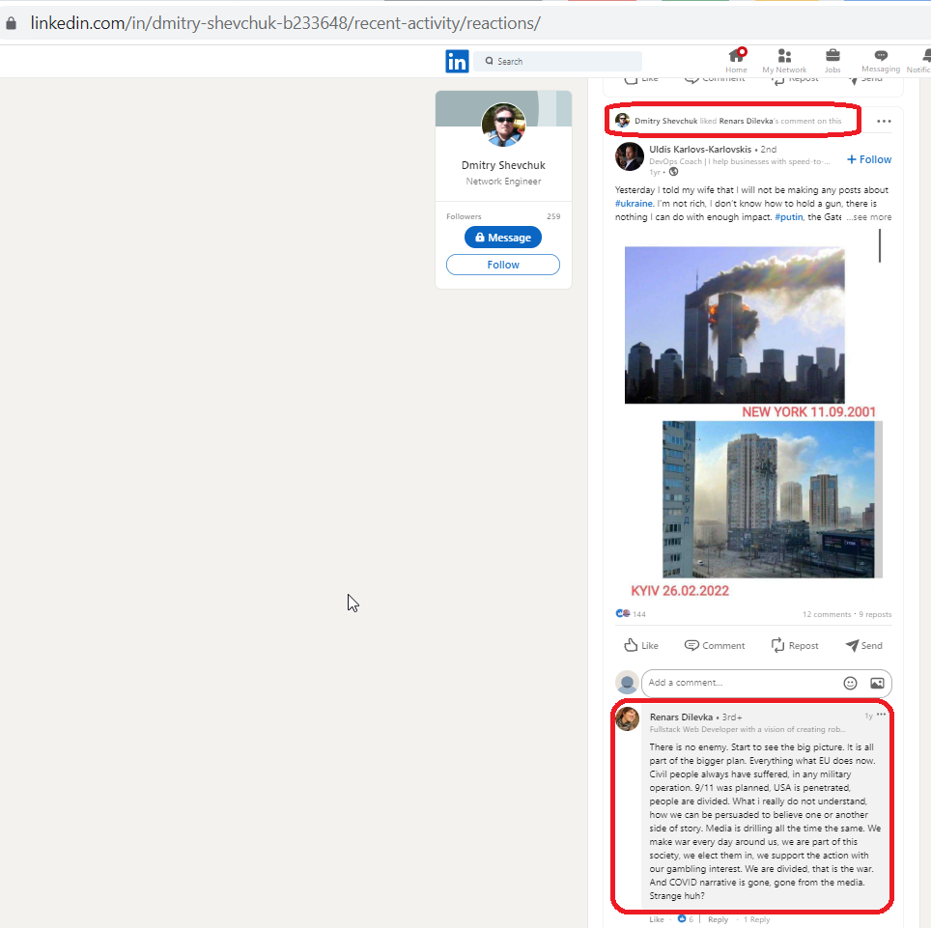The height and width of the screenshot is (928, 931).
Task: Select the linkedin.com URL in the address bar
Action: tap(286, 23)
